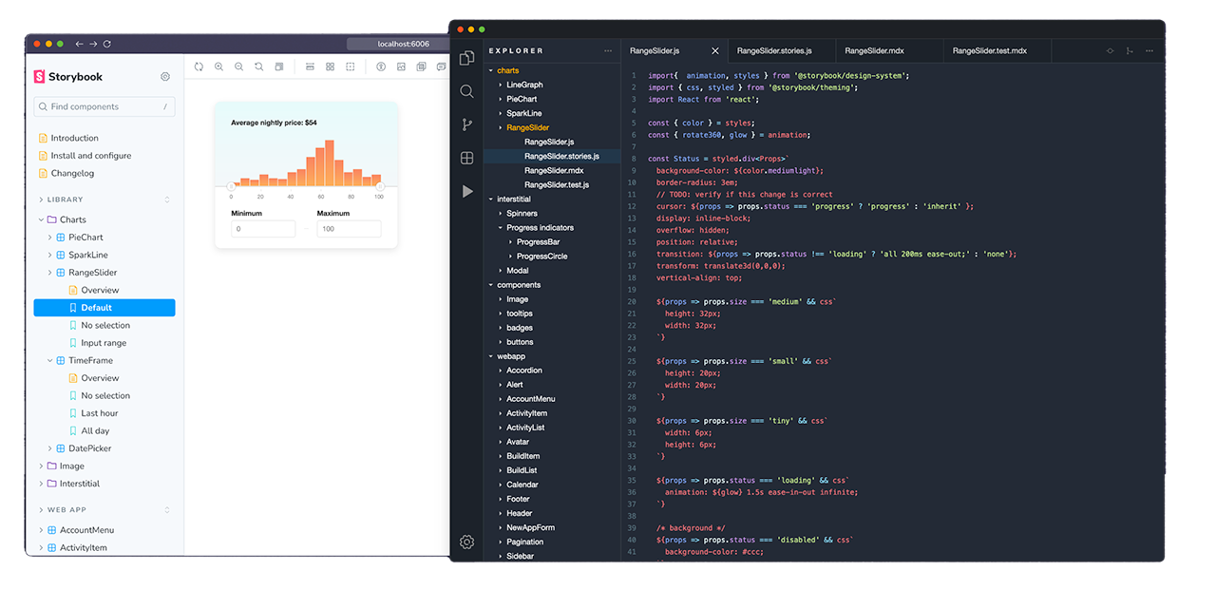Open Explorer files icon in editor activity bar
The image size is (1216, 590).
(x=466, y=58)
